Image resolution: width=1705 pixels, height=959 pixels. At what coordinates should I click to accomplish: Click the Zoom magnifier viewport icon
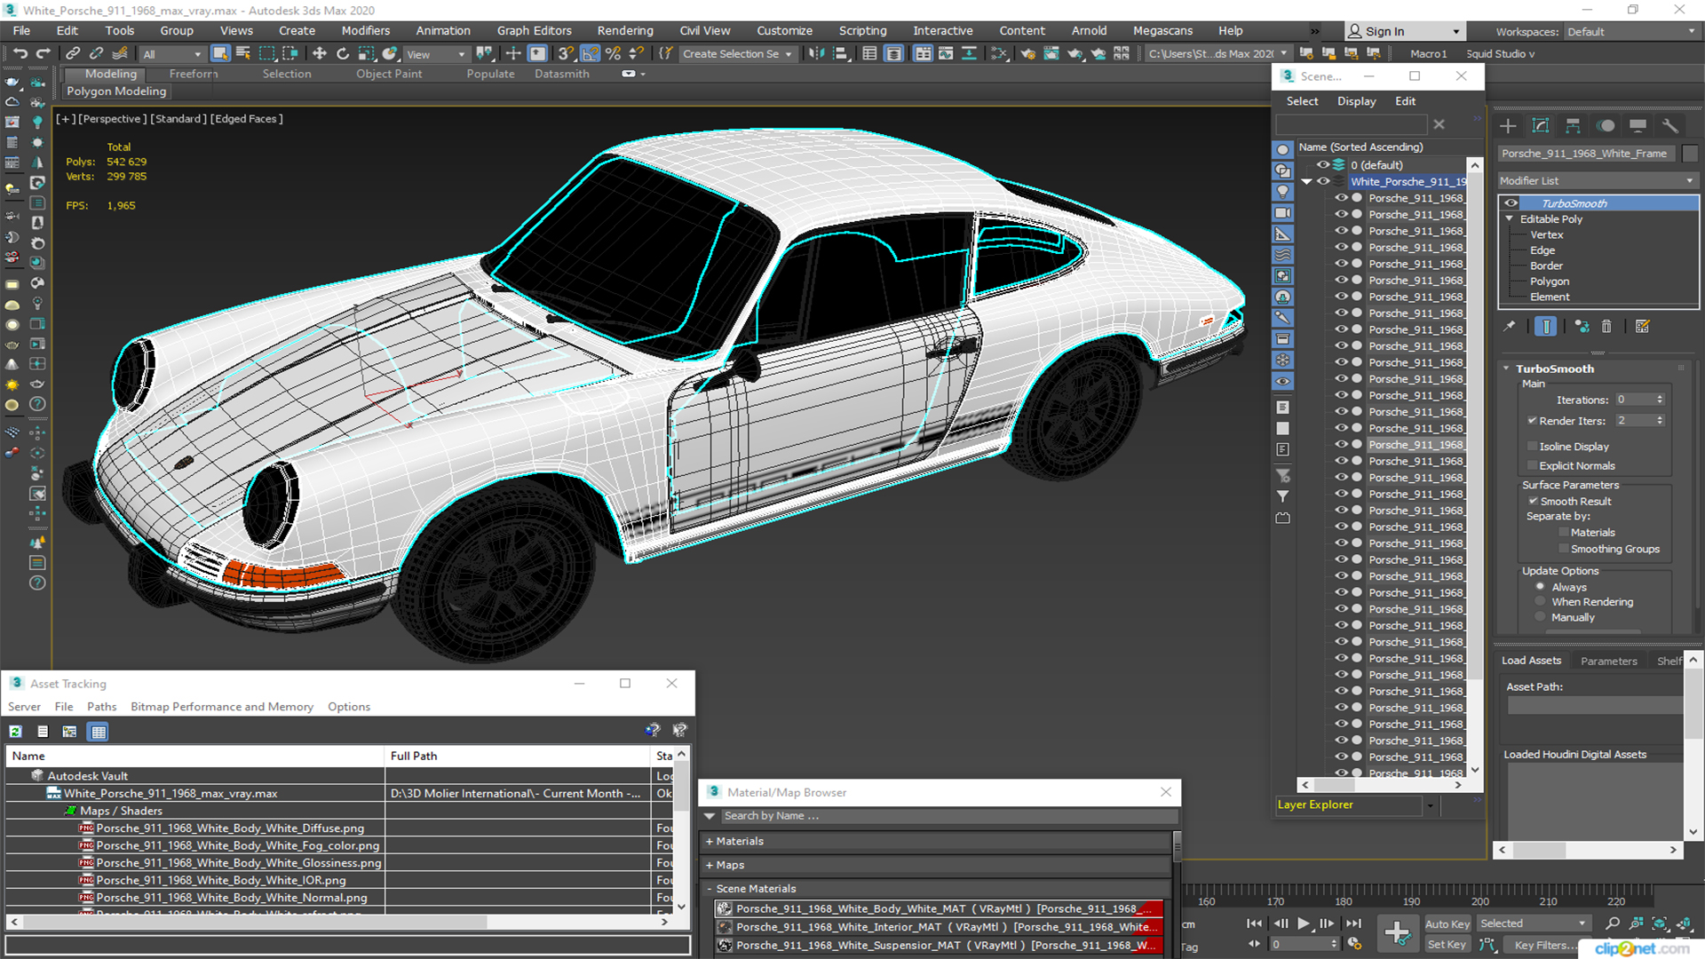pyautogui.click(x=1613, y=923)
